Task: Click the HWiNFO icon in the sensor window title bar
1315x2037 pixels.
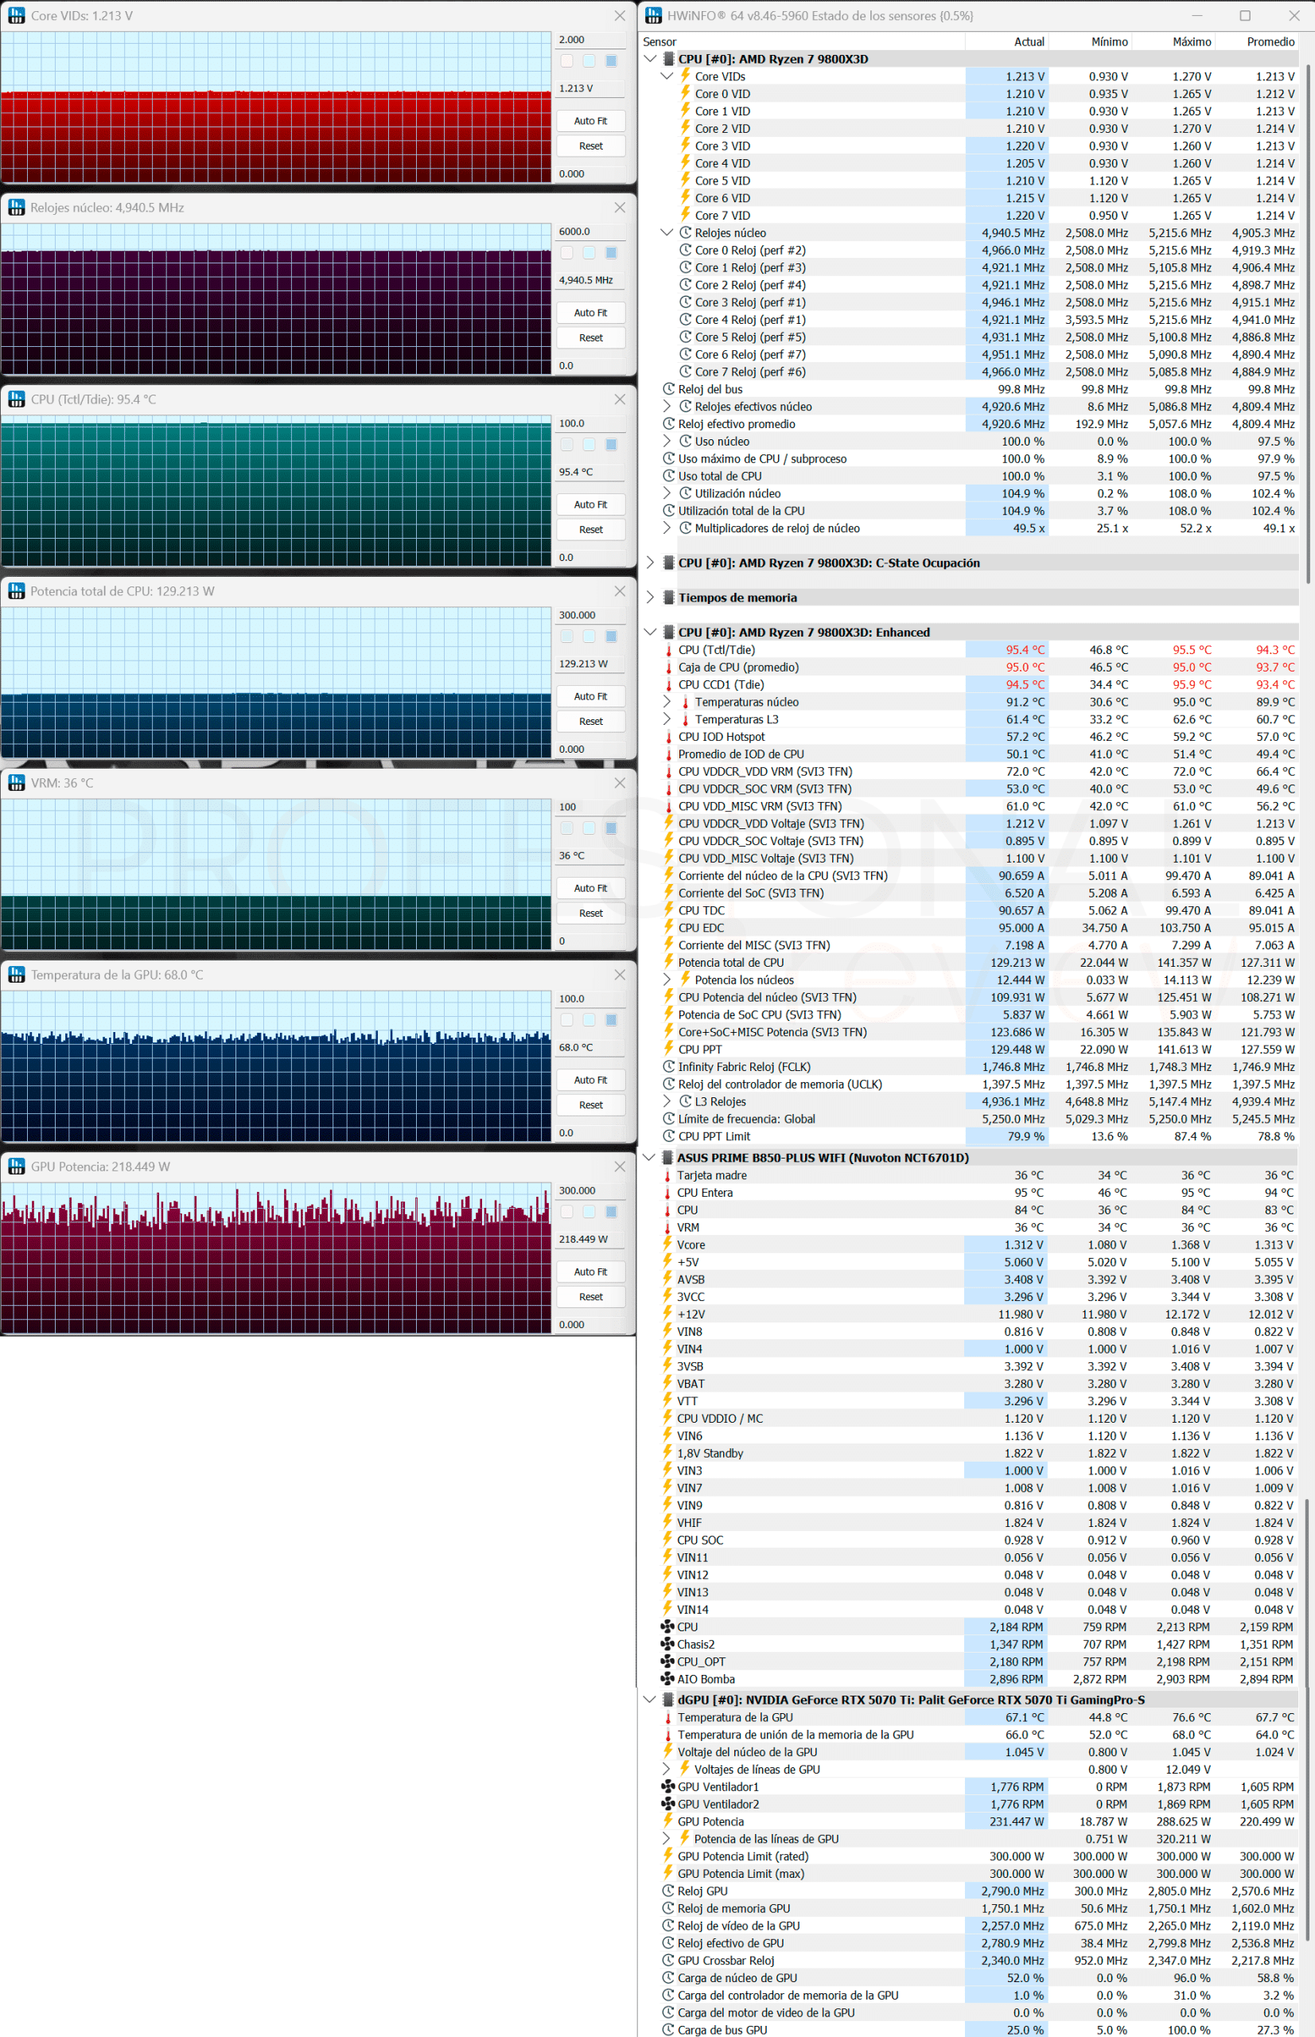Action: (653, 15)
